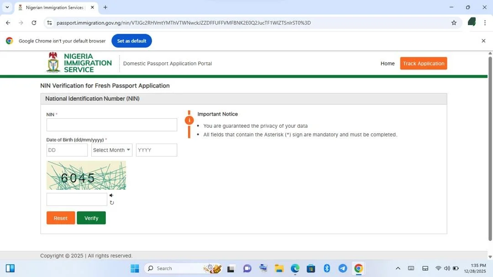This screenshot has width=493, height=277.
Task: Click the Home navigation link
Action: click(387, 63)
